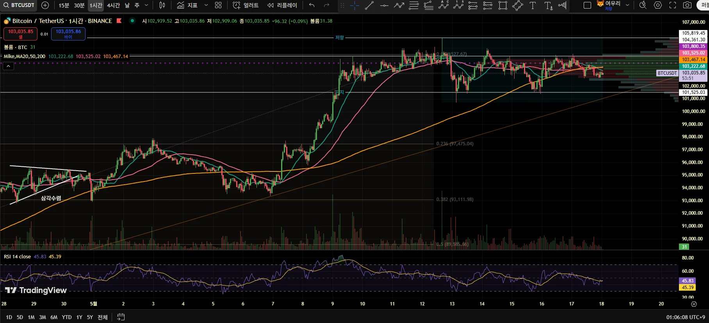This screenshot has width=709, height=323.
Task: Collapse the indicator legend with chevron
Action: [x=8, y=66]
